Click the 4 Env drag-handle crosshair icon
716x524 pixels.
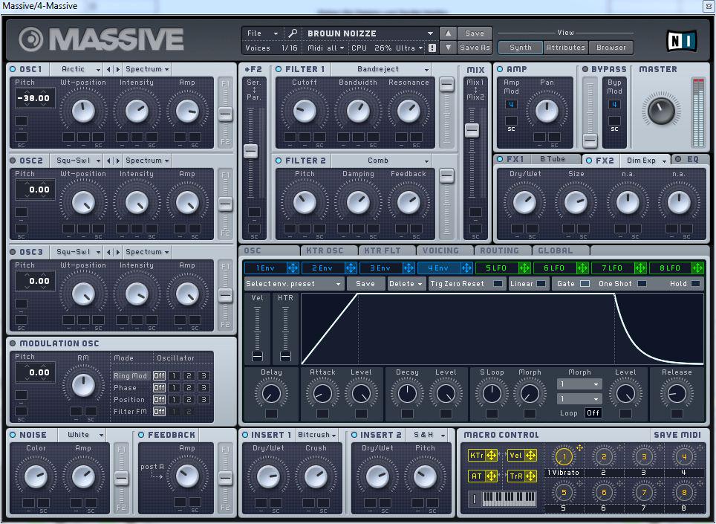pos(466,268)
